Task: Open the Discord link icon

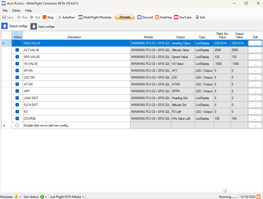Action: 139,17
